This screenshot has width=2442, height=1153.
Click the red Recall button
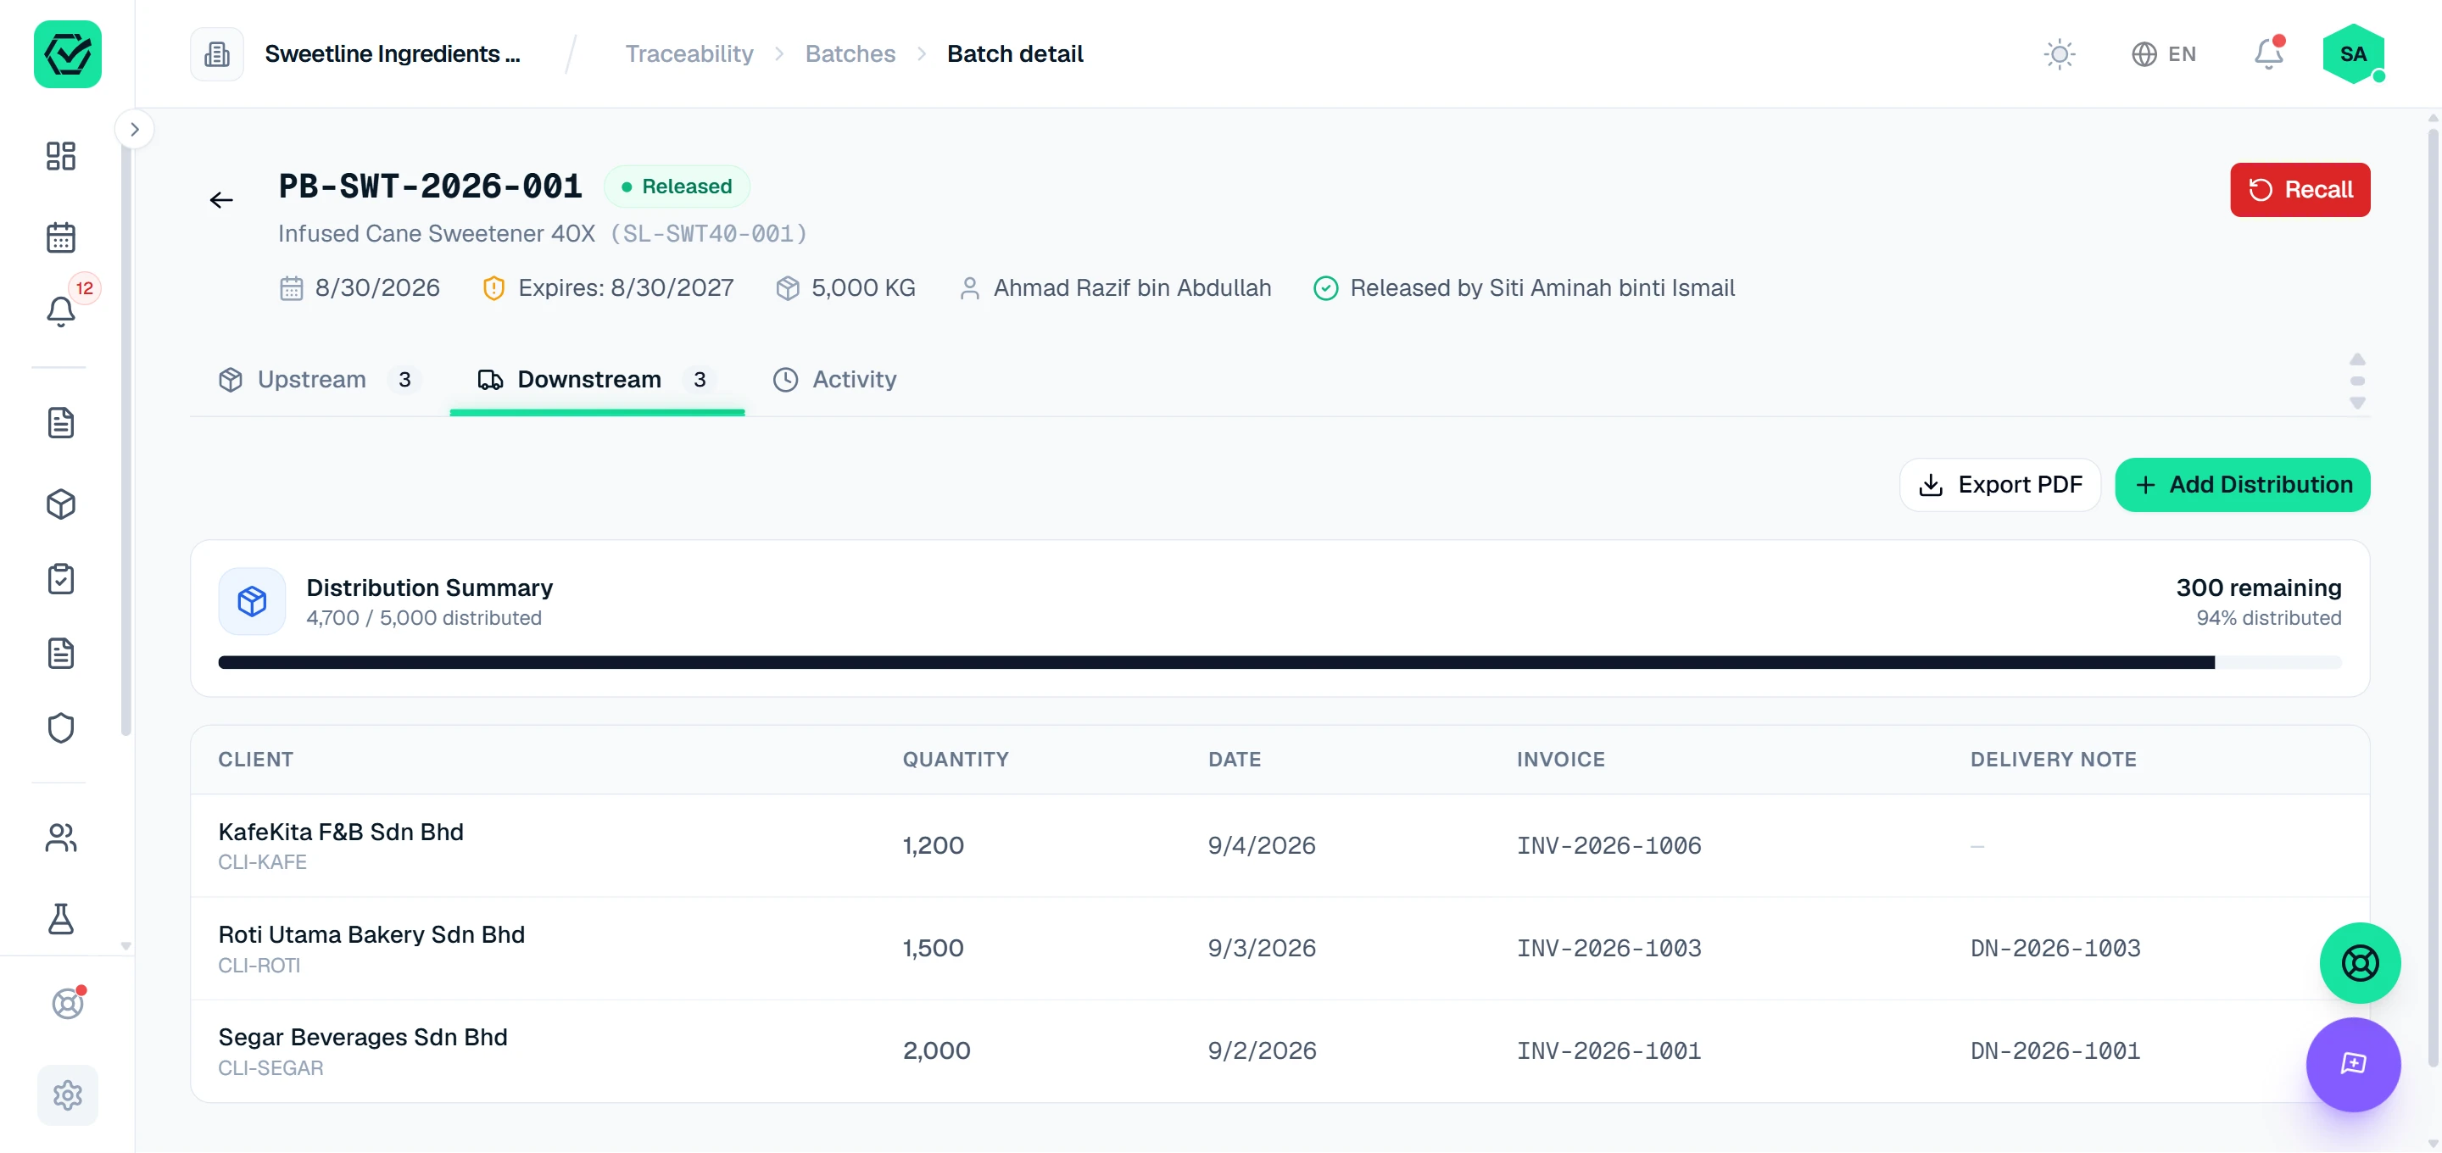click(2300, 190)
